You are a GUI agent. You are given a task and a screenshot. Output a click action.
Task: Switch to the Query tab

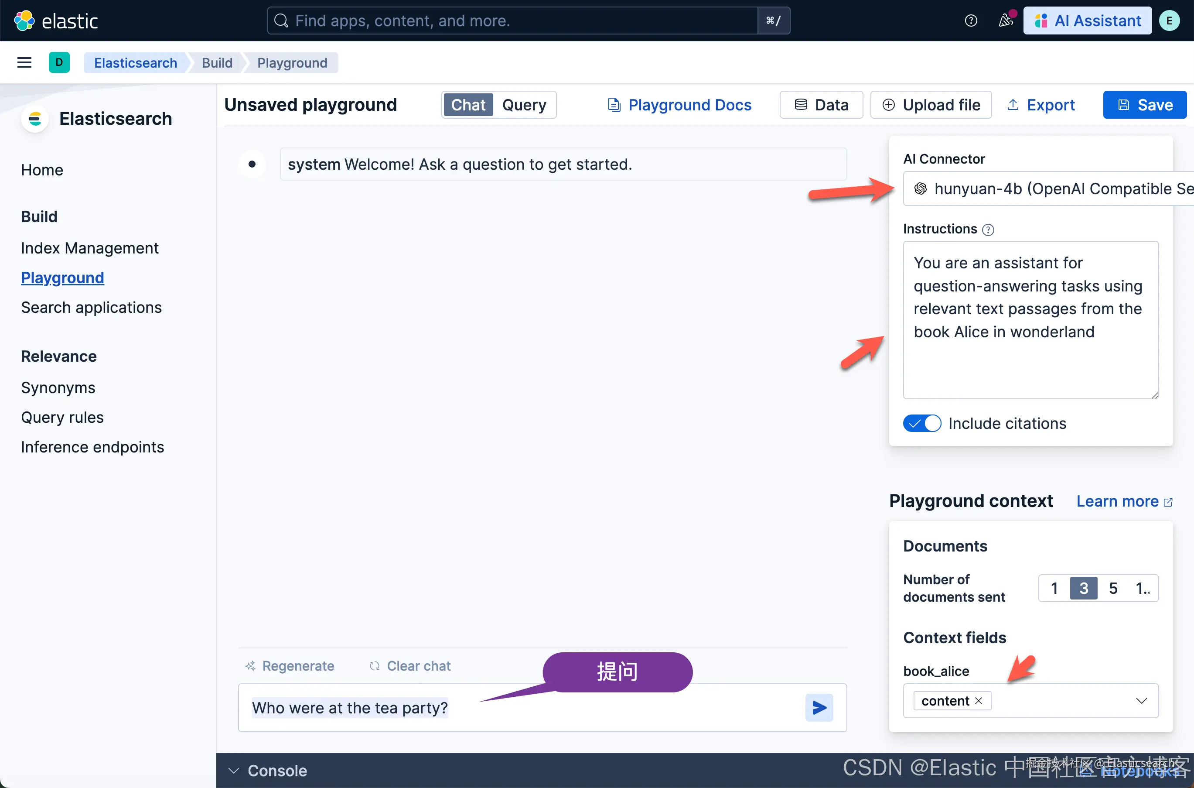tap(524, 105)
